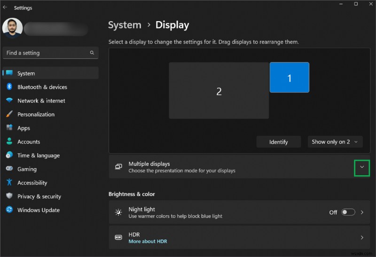The width and height of the screenshot is (376, 257).
Task: Toggle the Night light switch
Action: click(348, 212)
